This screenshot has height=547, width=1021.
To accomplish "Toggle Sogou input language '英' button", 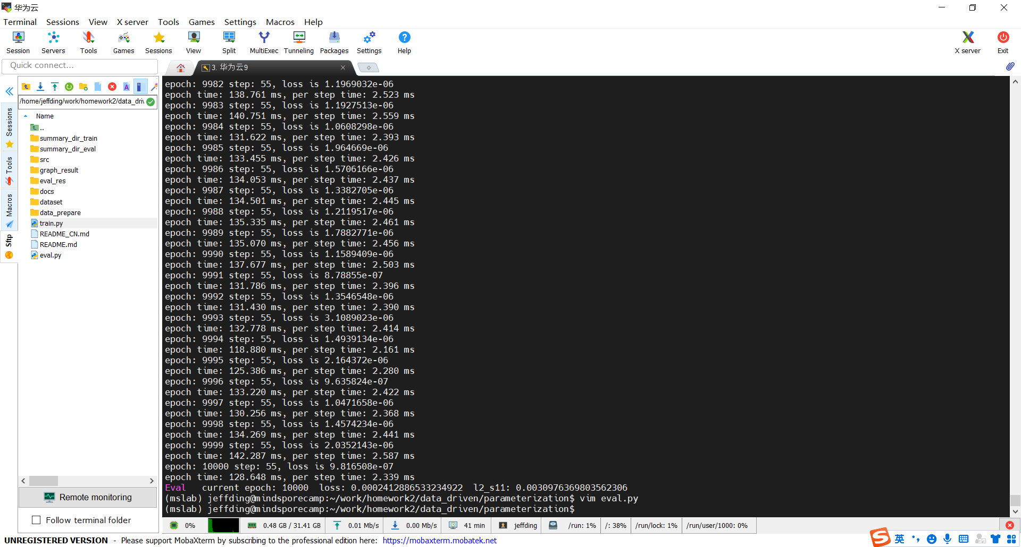I will click(899, 539).
